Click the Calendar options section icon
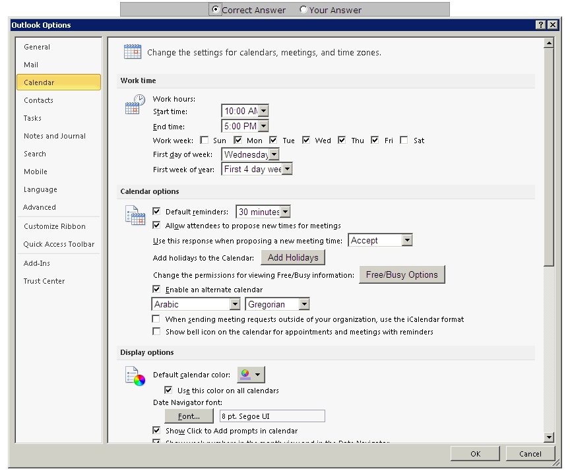The width and height of the screenshot is (570, 473). pos(135,215)
